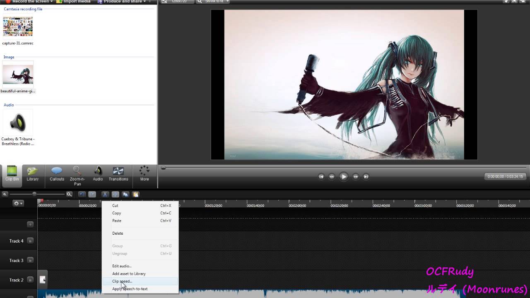The height and width of the screenshot is (298, 530).
Task: Click the timeline zoom-in magnifier
Action: tap(69, 194)
